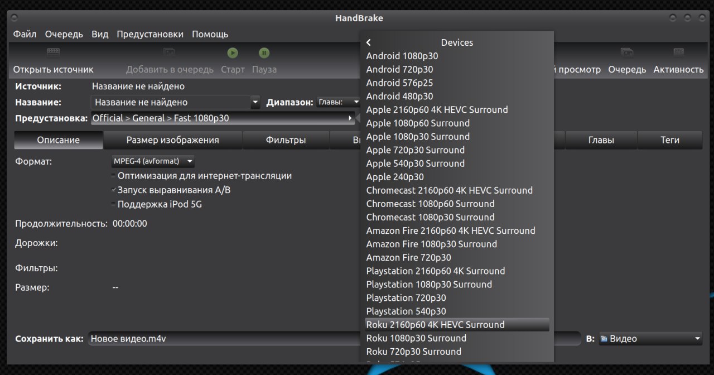Switch to the Размер изображения tab
The width and height of the screenshot is (714, 375).
coord(173,140)
